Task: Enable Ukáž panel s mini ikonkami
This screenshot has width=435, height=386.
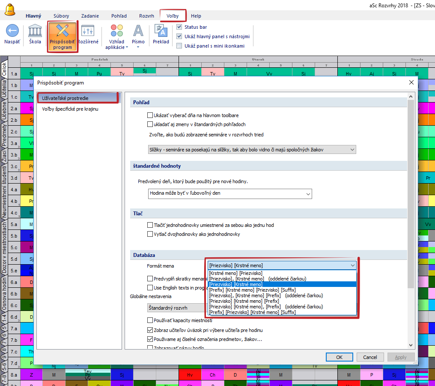Action: (179, 46)
